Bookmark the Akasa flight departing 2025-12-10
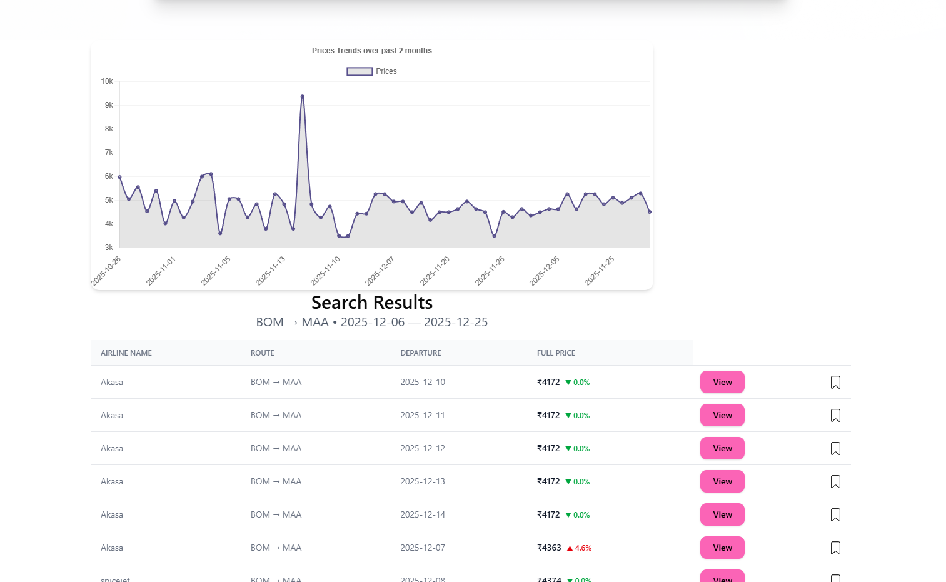The image size is (946, 582). pyautogui.click(x=835, y=382)
